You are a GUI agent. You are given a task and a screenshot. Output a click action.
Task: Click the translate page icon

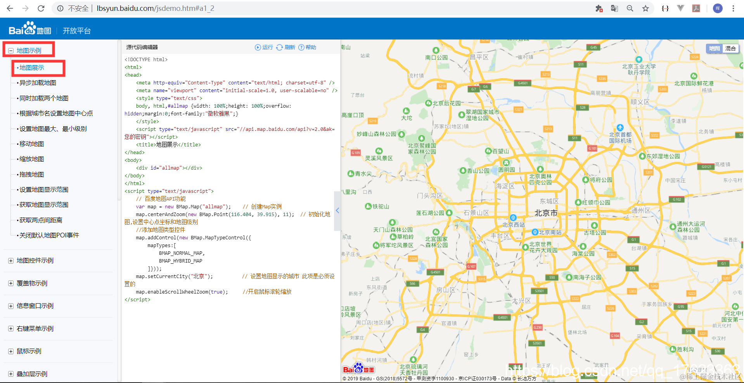(x=614, y=8)
